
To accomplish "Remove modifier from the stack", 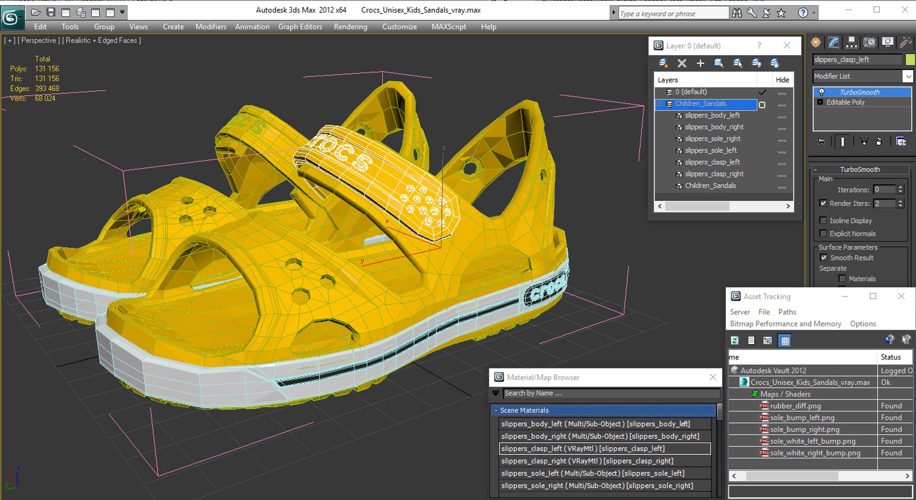I will (x=879, y=142).
